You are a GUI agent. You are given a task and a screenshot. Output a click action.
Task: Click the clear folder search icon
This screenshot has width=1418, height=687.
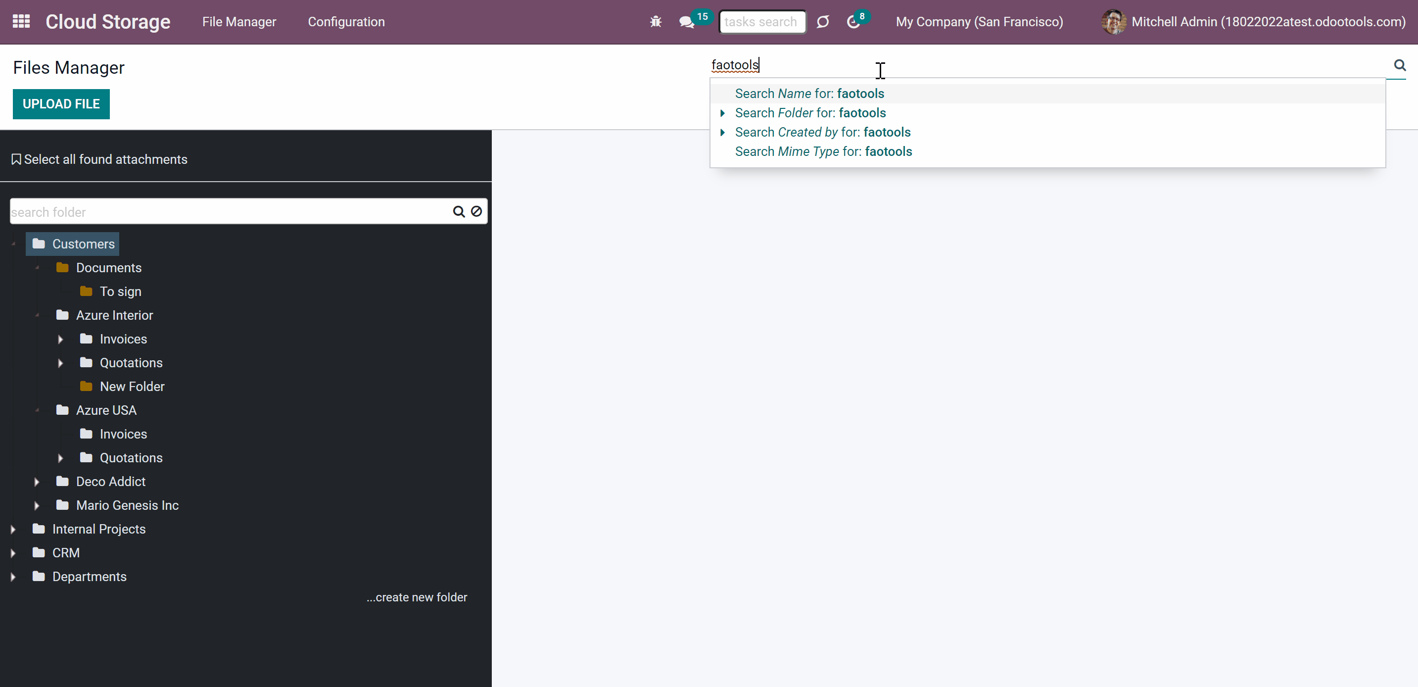click(x=476, y=211)
